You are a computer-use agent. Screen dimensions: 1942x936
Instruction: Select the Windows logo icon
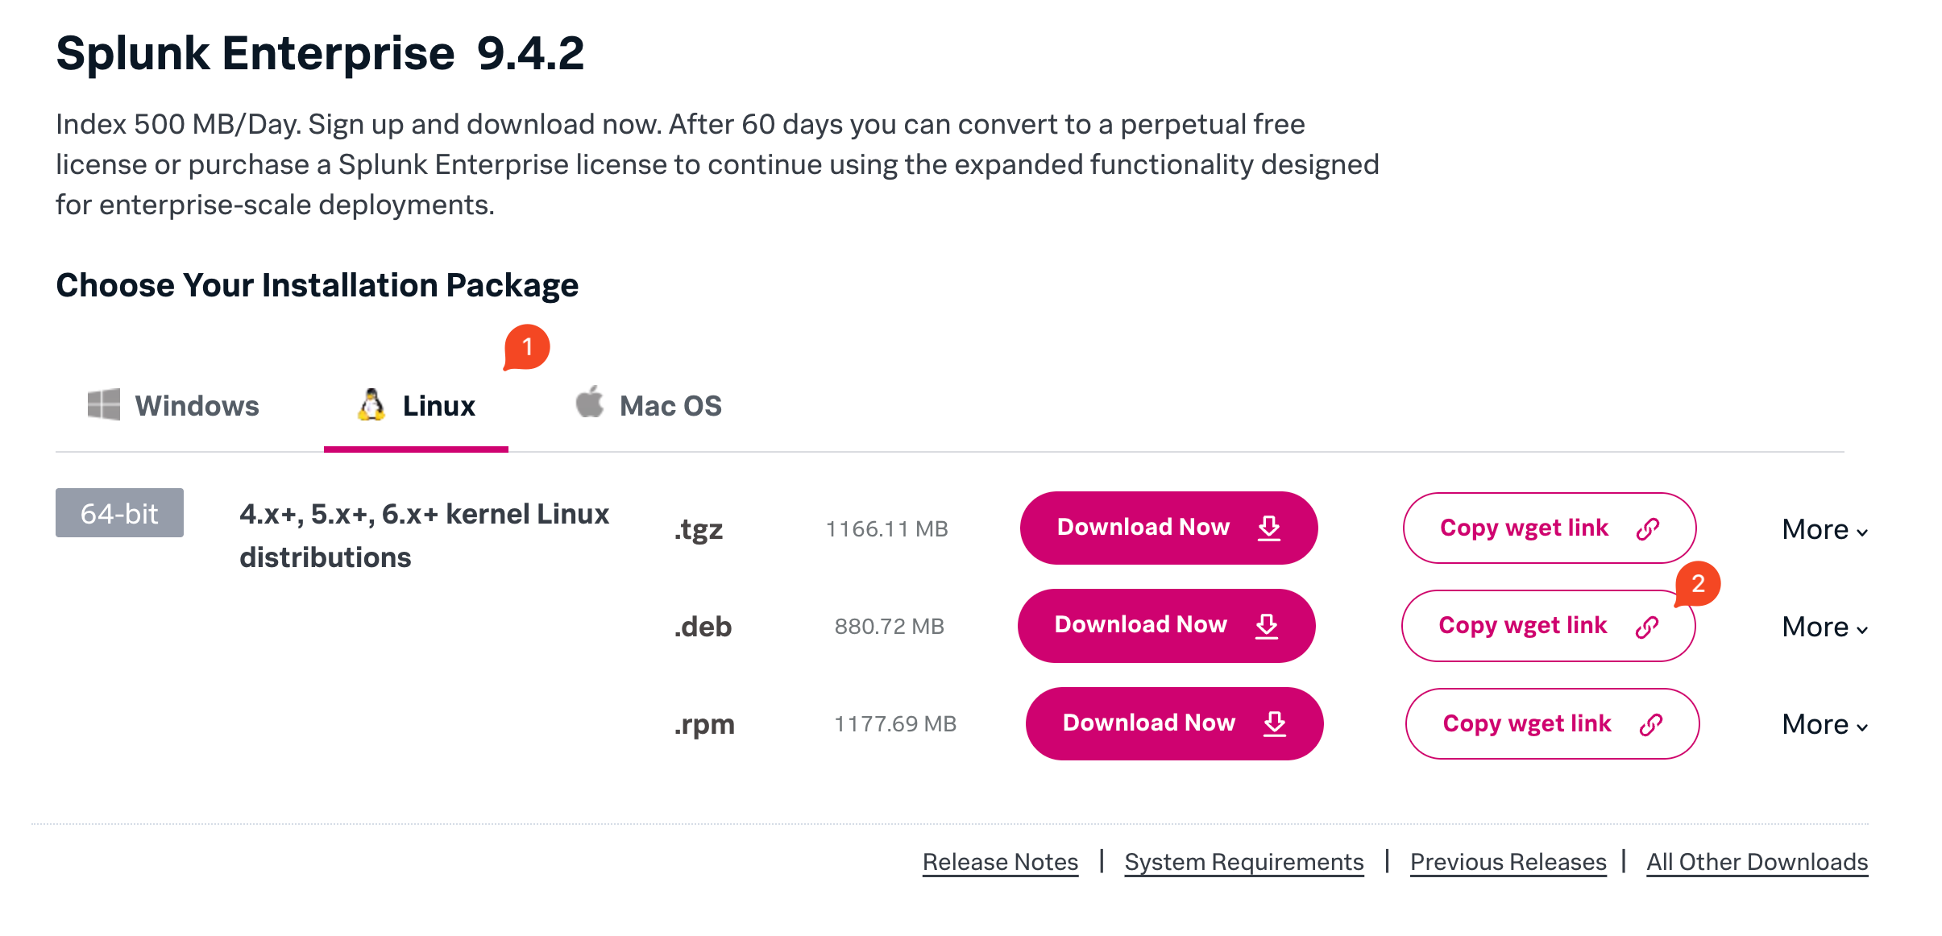[x=102, y=405]
